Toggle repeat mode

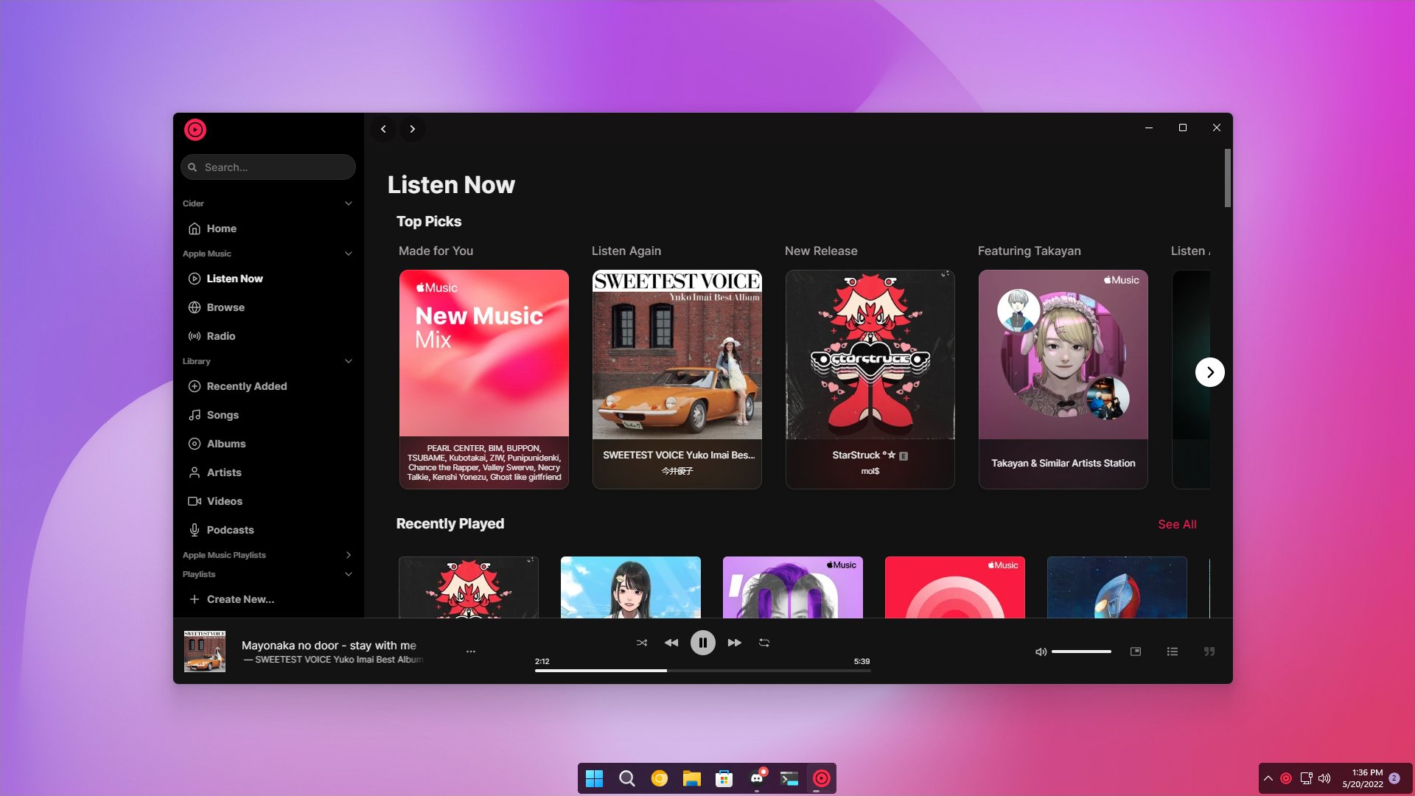click(x=764, y=643)
